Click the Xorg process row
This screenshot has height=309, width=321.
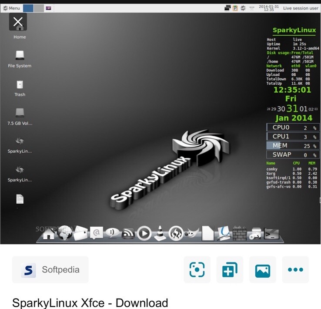(x=292, y=174)
